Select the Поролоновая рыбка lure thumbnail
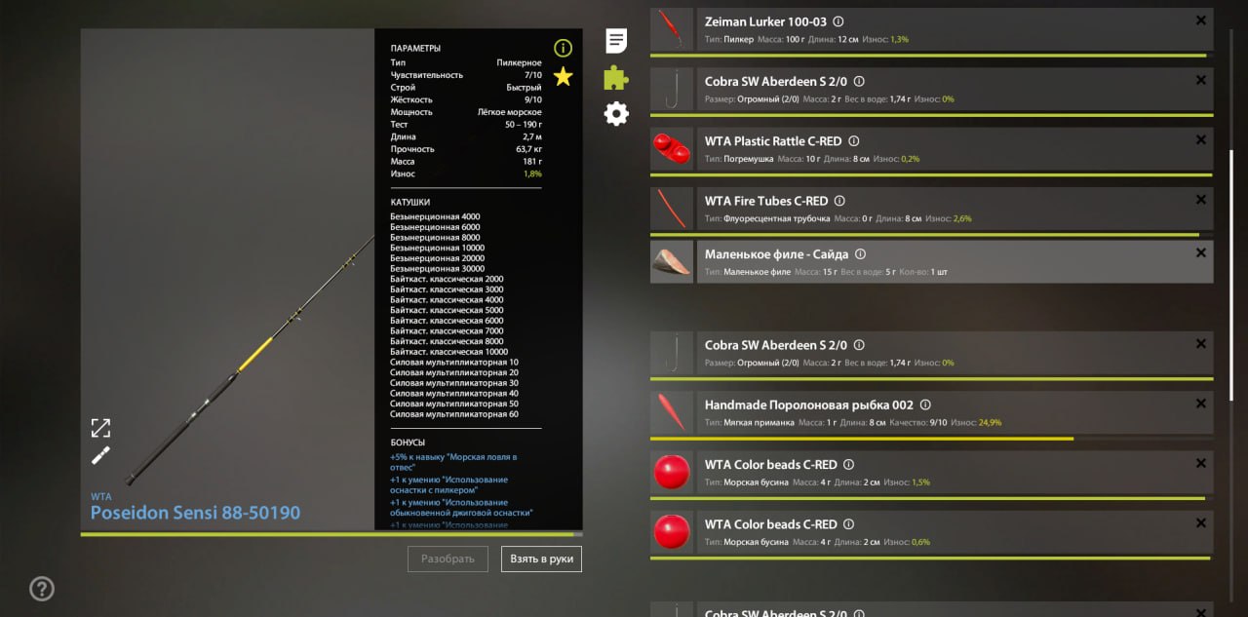1248x617 pixels. (x=672, y=412)
